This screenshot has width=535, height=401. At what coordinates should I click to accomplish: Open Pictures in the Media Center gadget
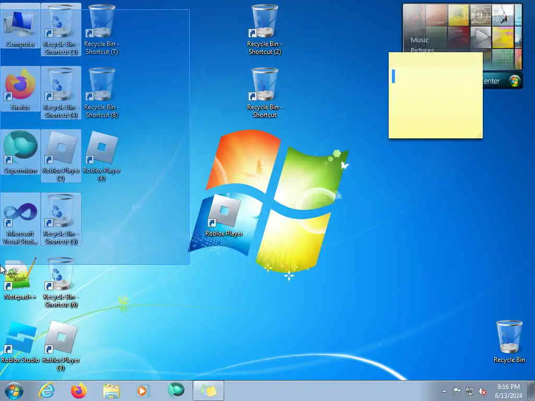pos(422,50)
